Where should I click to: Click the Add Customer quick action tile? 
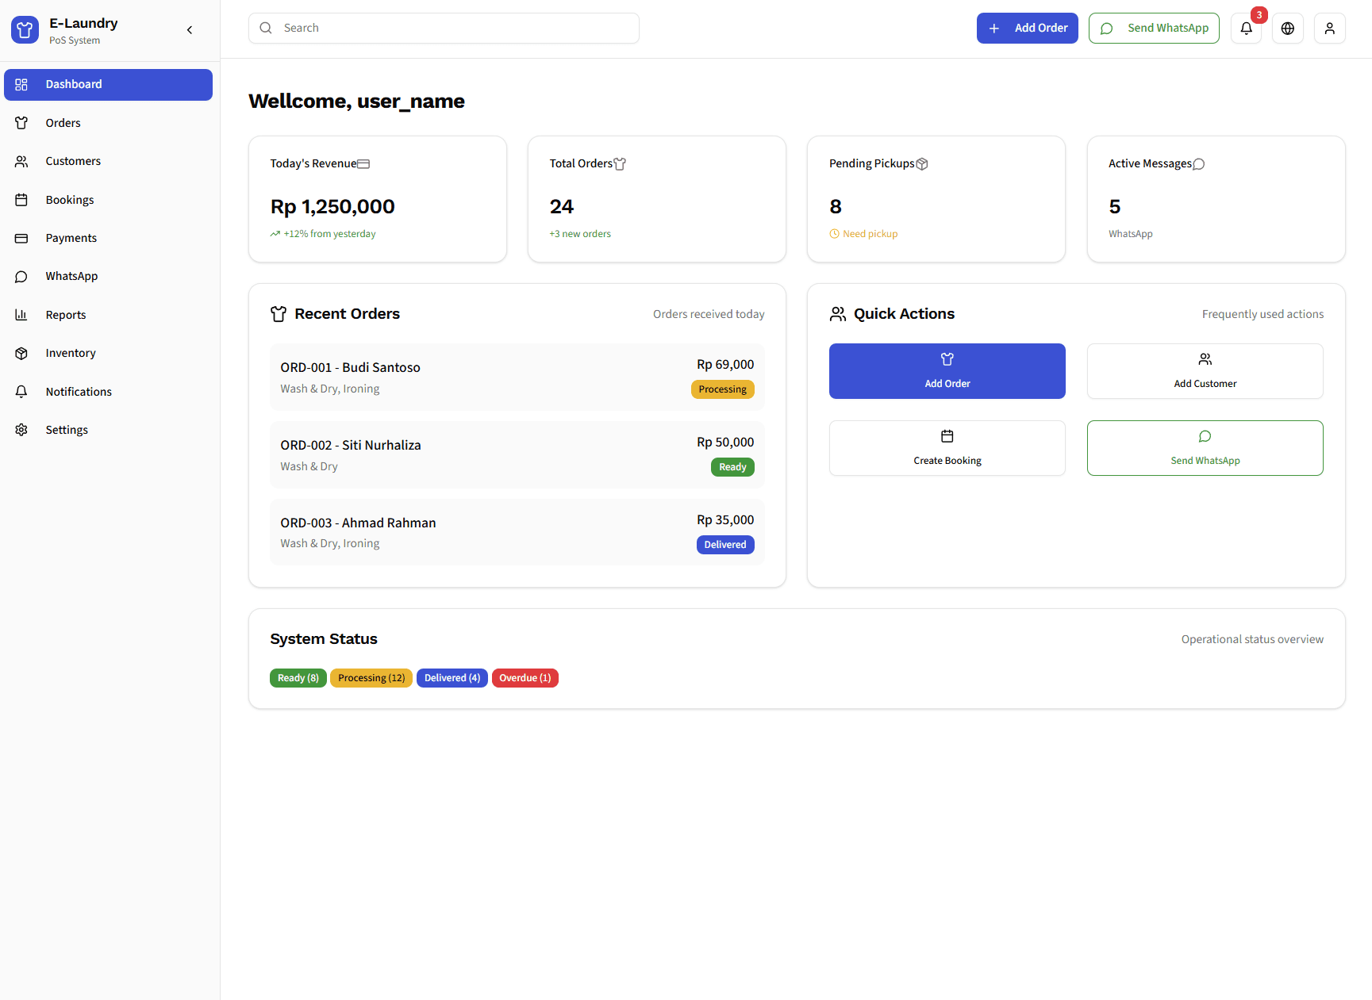click(1205, 371)
